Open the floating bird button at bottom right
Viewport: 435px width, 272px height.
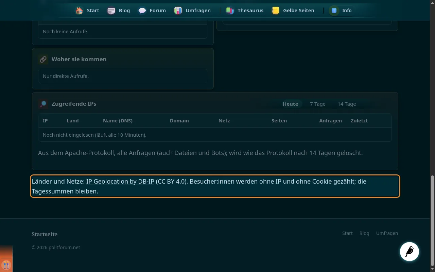(x=410, y=252)
